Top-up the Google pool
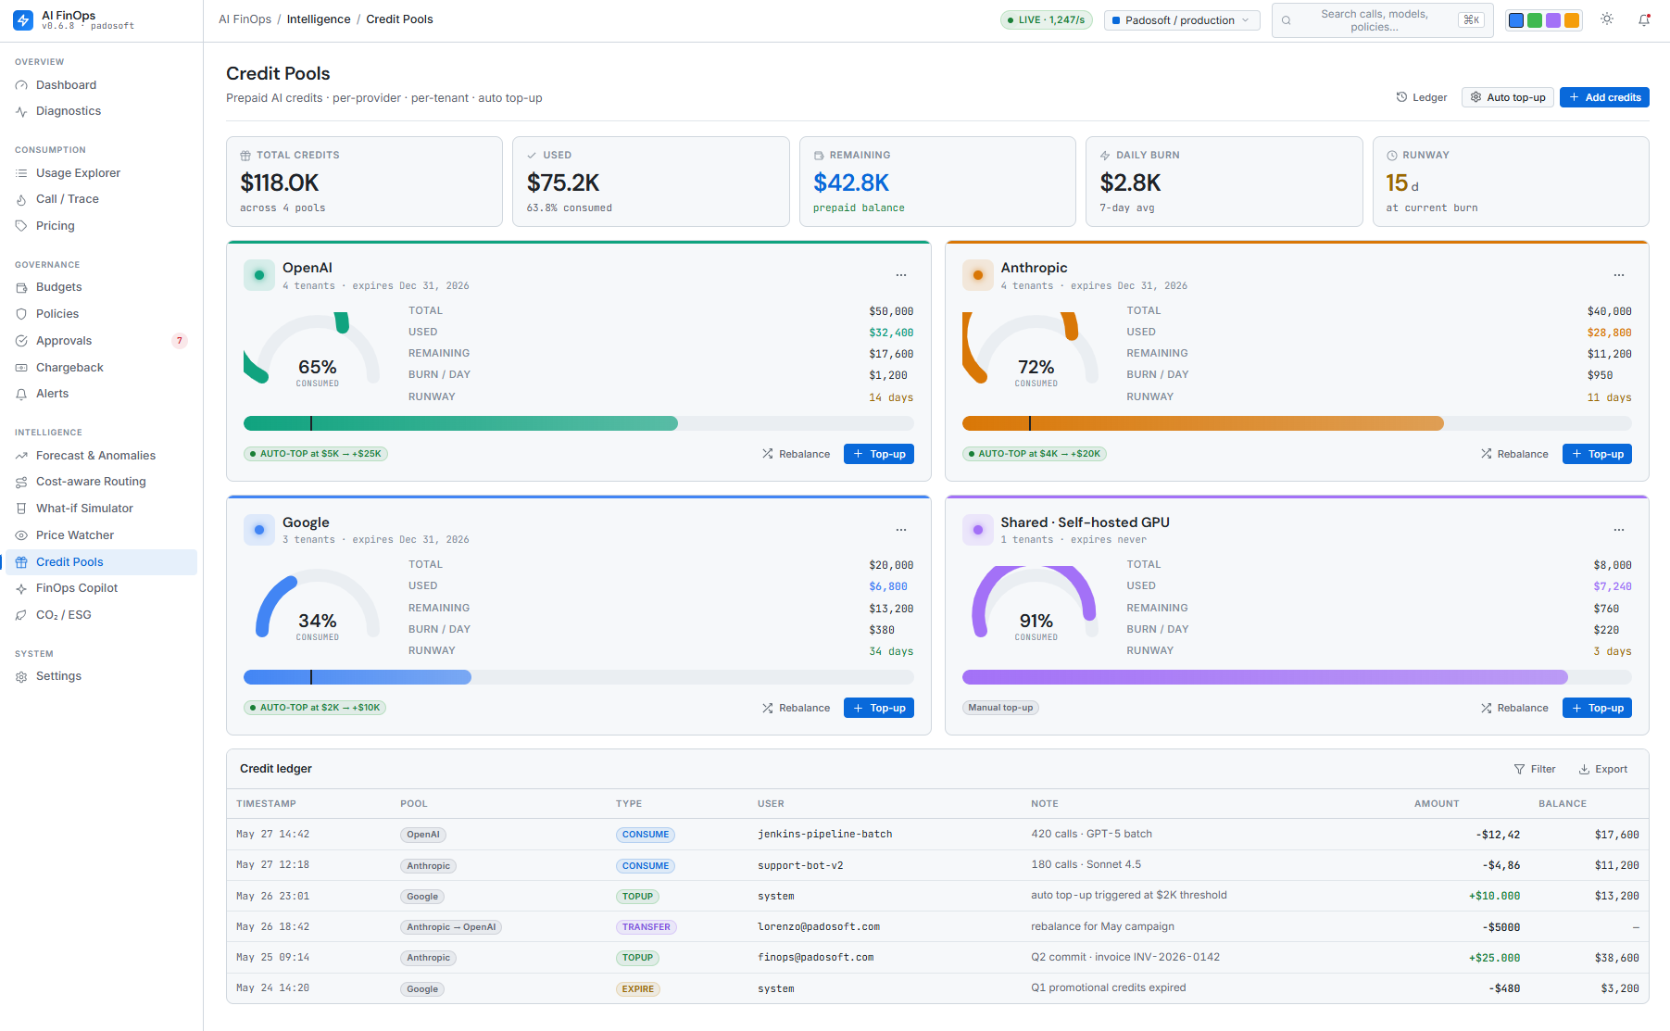 click(x=879, y=708)
